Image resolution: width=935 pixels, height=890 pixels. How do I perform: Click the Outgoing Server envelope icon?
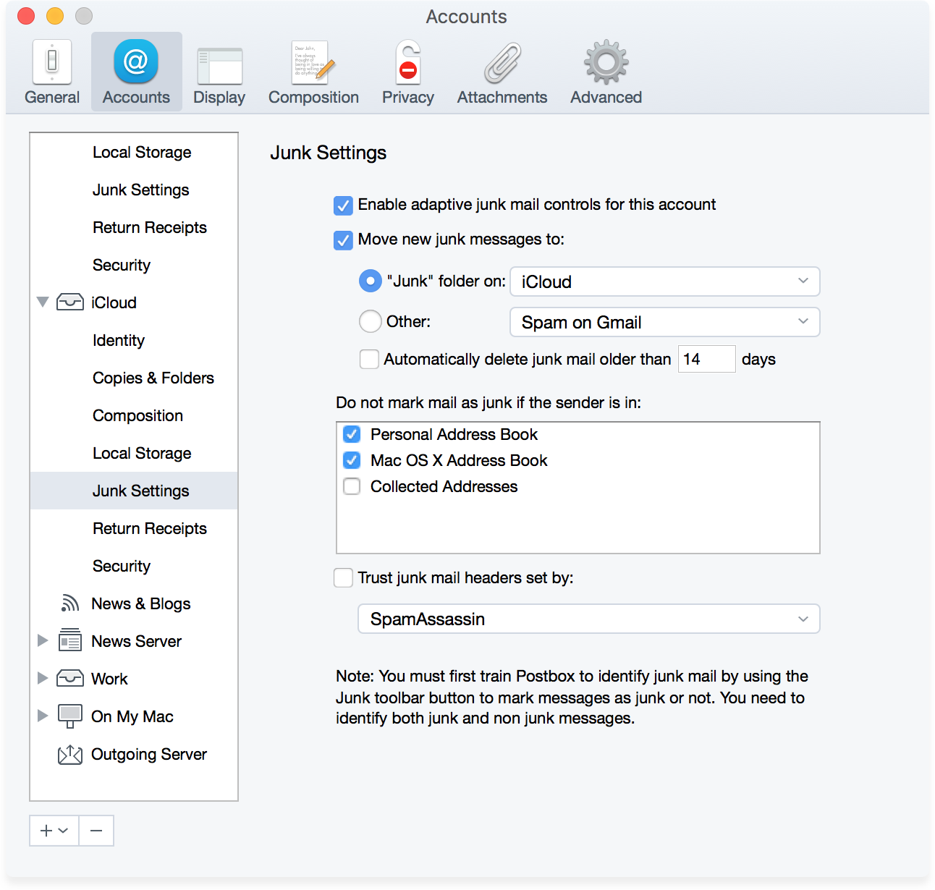pos(70,755)
